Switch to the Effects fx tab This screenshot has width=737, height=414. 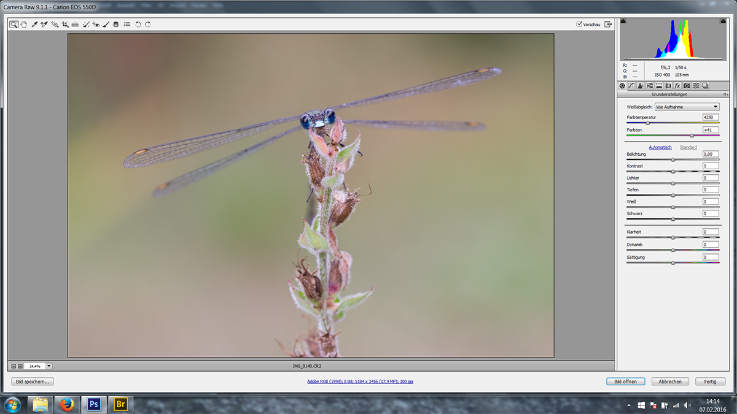click(677, 86)
